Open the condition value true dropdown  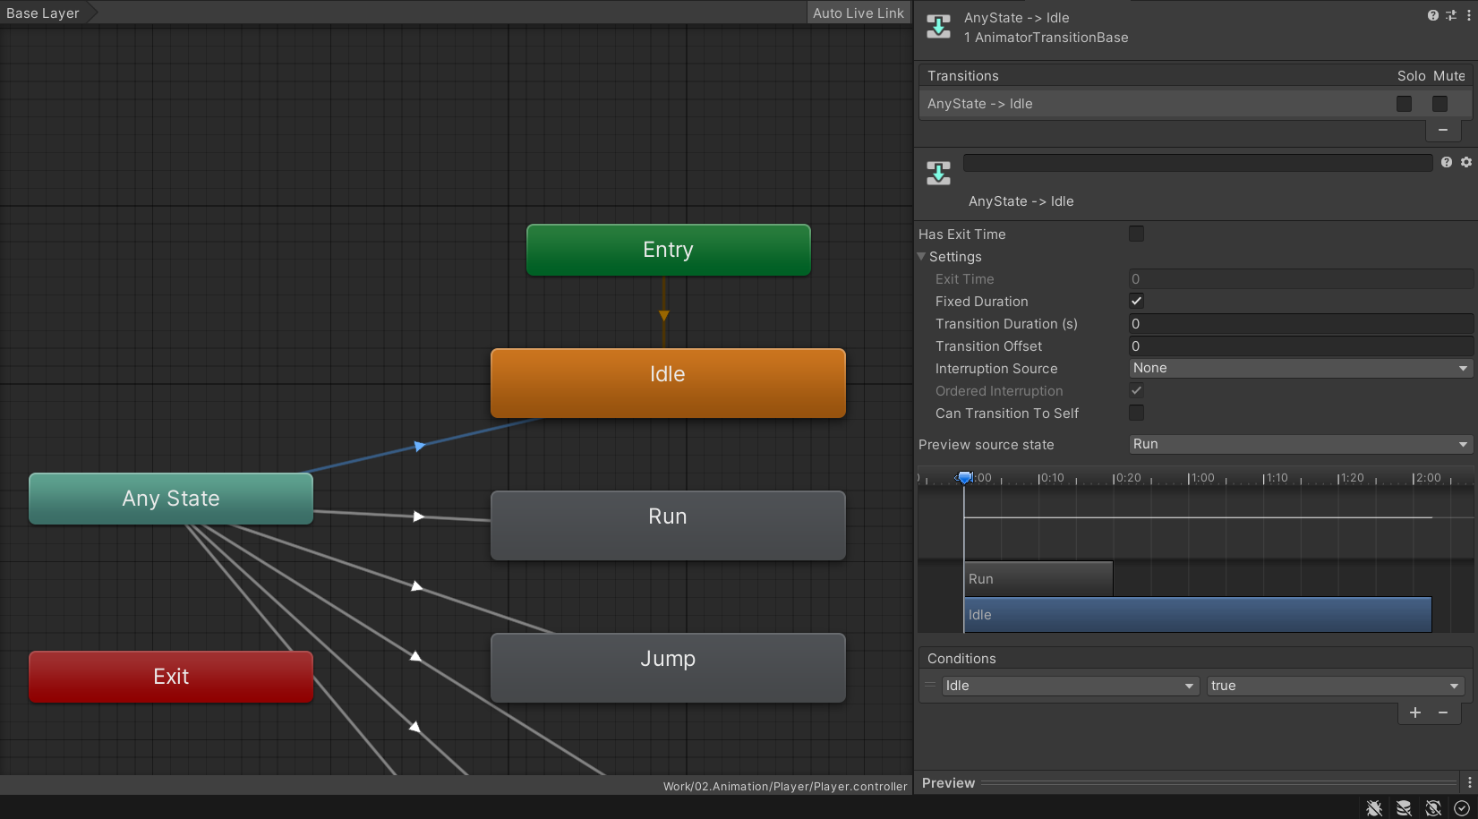pyautogui.click(x=1336, y=686)
